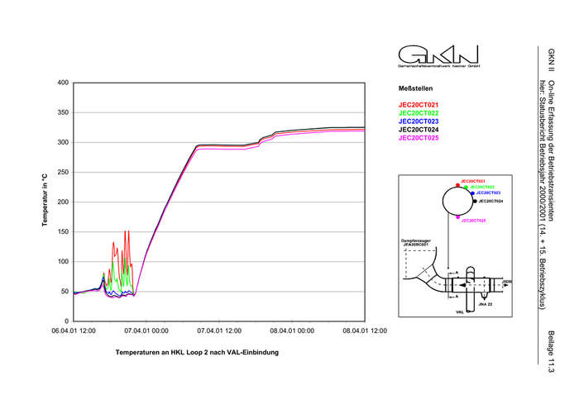579x409 pixels.
Task: Click the black JEC20CT024 sensor dot in diagram
Action: (x=474, y=201)
